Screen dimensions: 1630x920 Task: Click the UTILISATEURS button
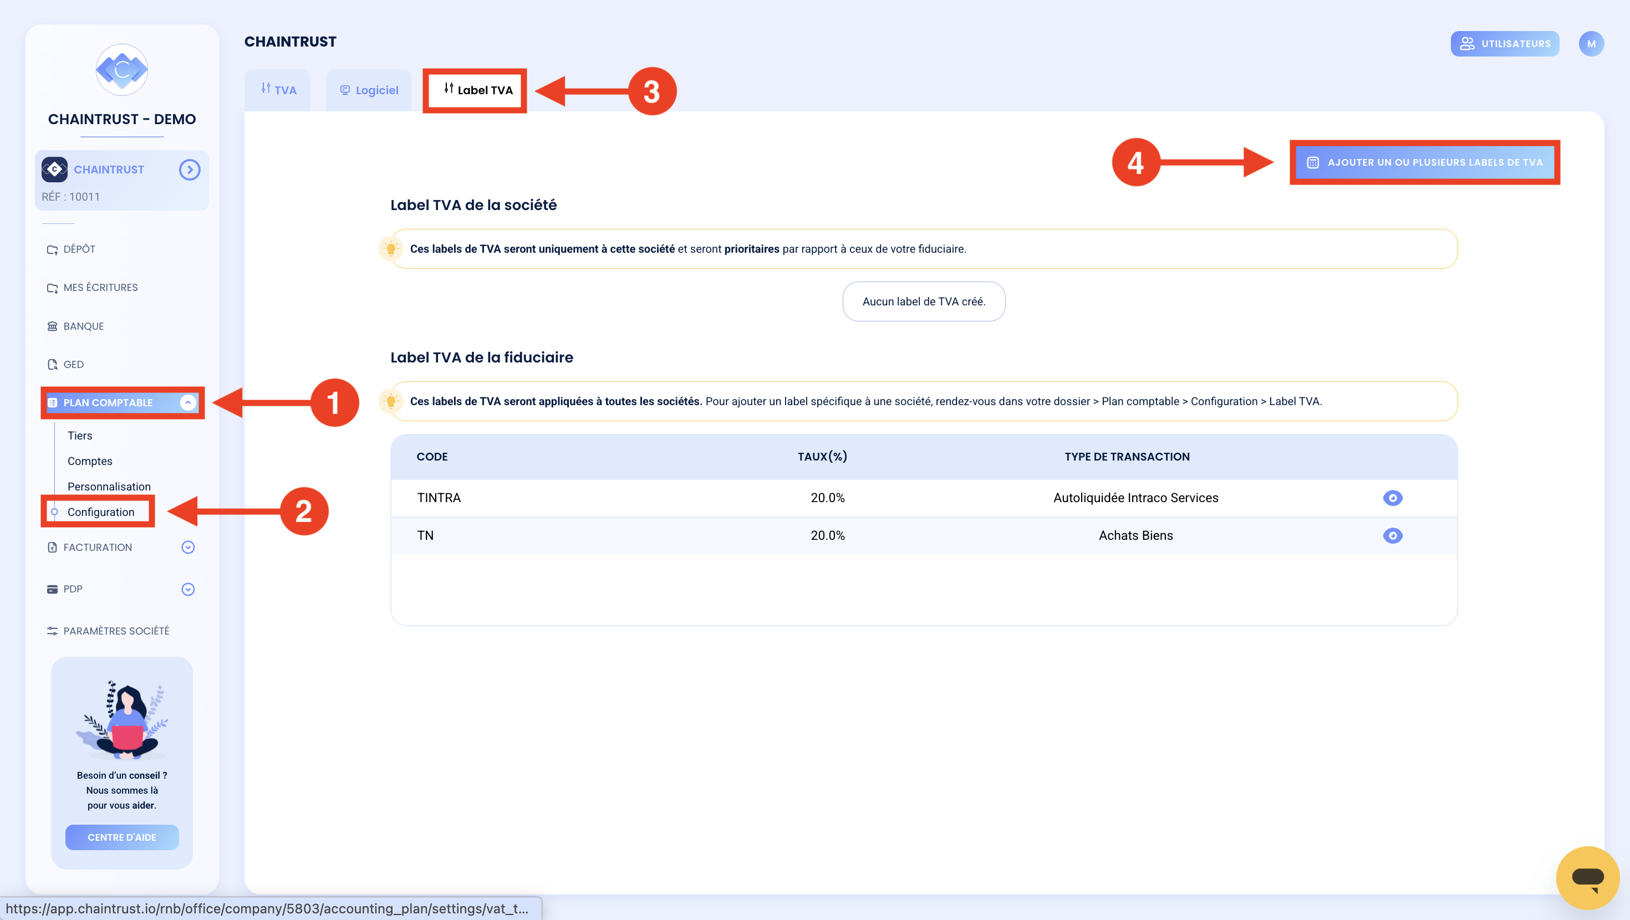[x=1505, y=44]
